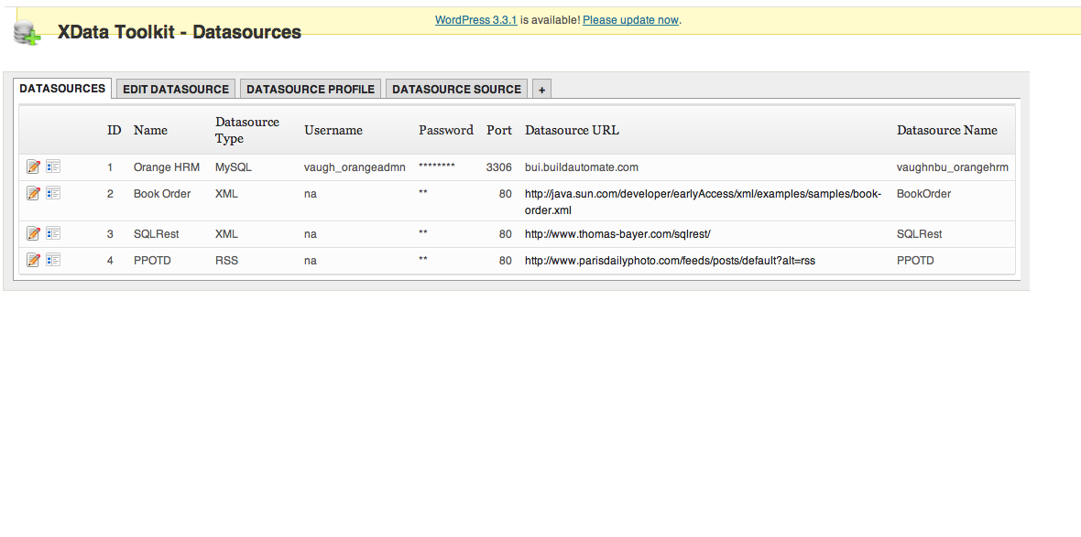
Task: Click the MySQL type cell
Action: coord(233,166)
